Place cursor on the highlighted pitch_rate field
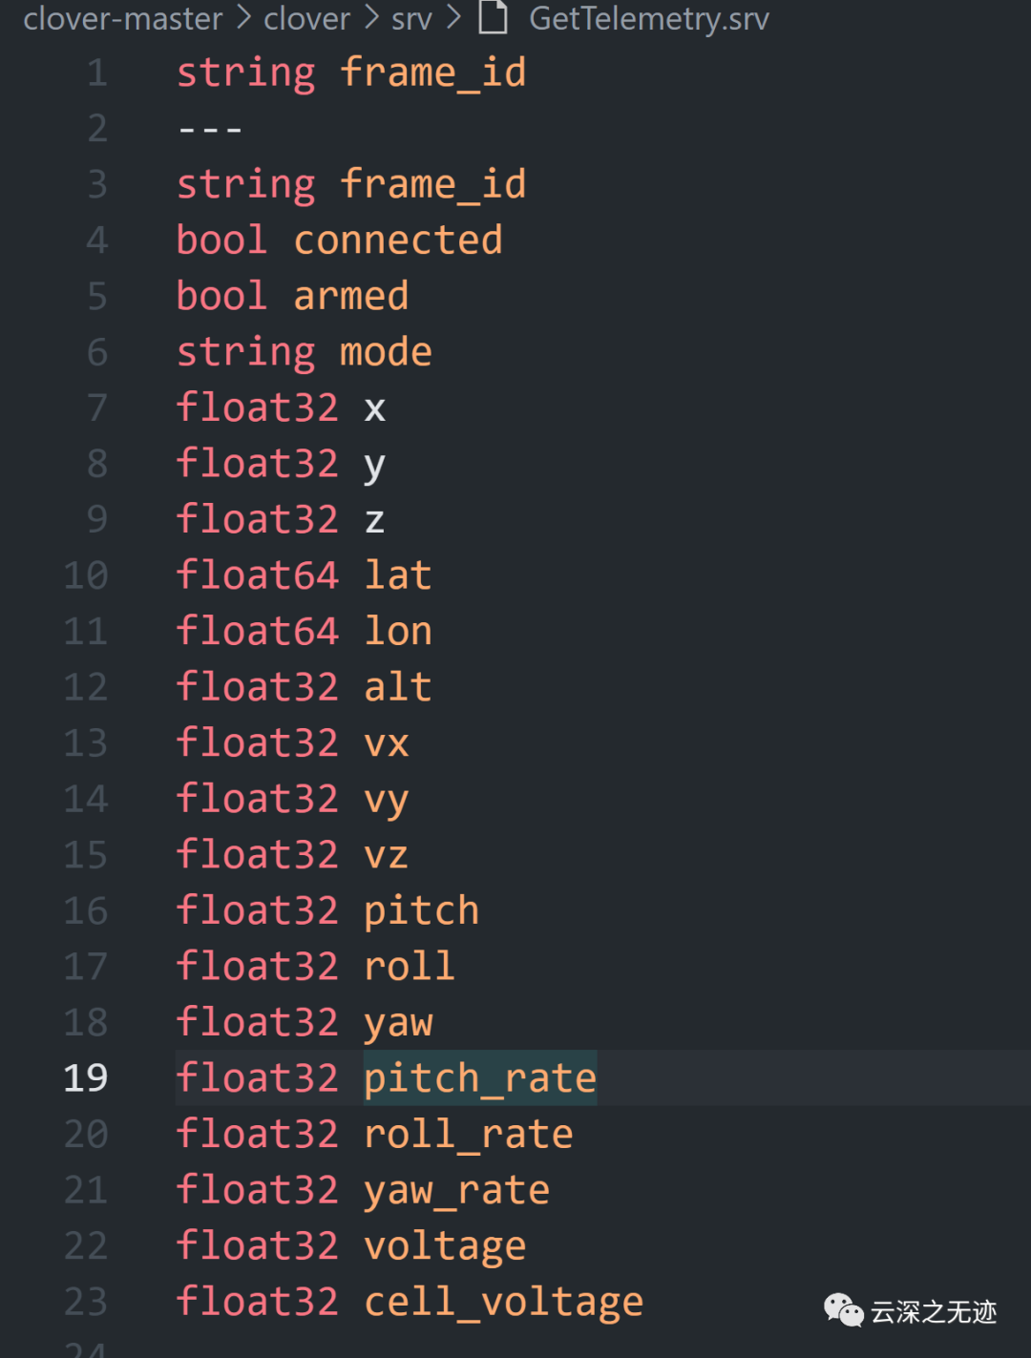The image size is (1031, 1358). coord(479,1078)
